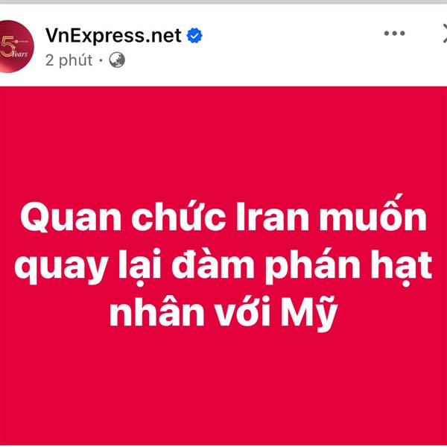Screen dimensions: 447x447
Task: Open the VnExpress round profile avatar
Action: (x=14, y=46)
